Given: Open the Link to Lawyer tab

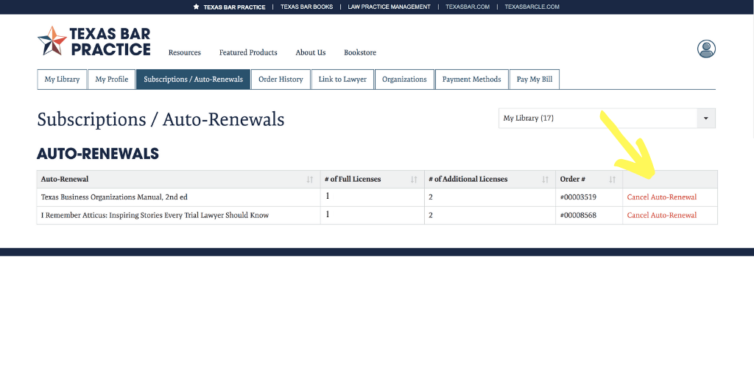Looking at the screenshot, I should point(342,80).
